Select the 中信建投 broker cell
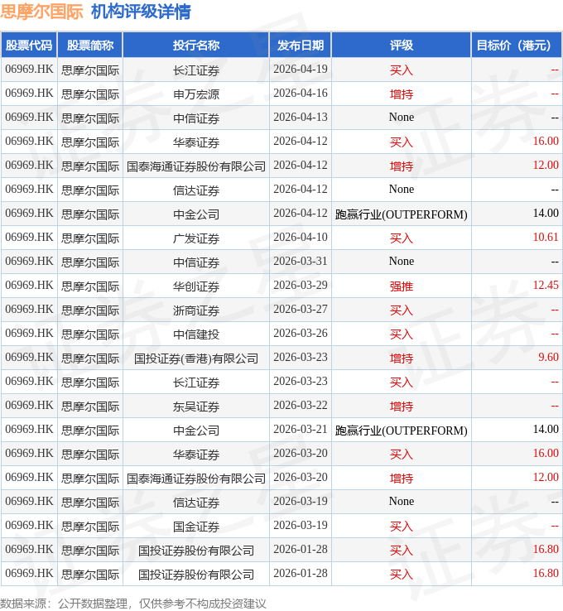 196,334
